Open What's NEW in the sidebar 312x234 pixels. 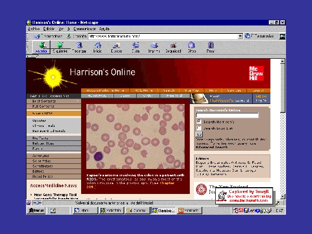(x=54, y=113)
